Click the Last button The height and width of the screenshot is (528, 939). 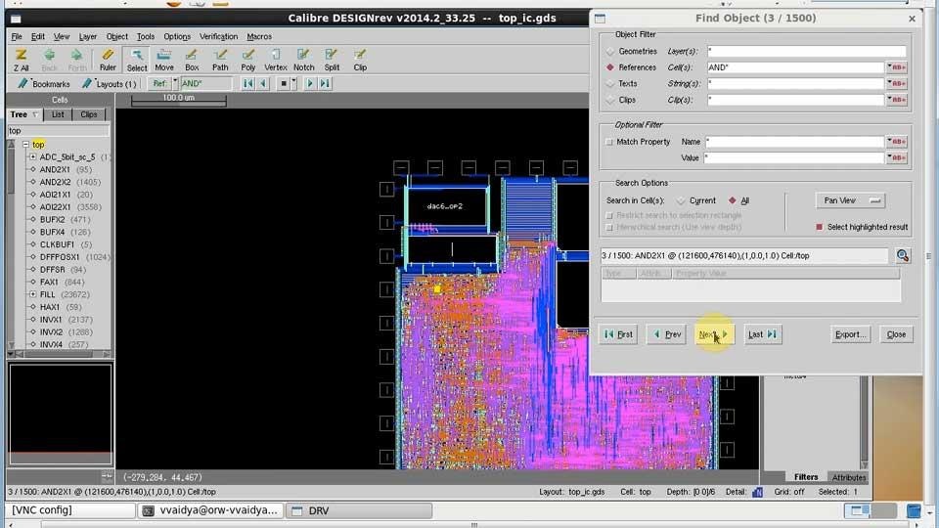point(762,334)
